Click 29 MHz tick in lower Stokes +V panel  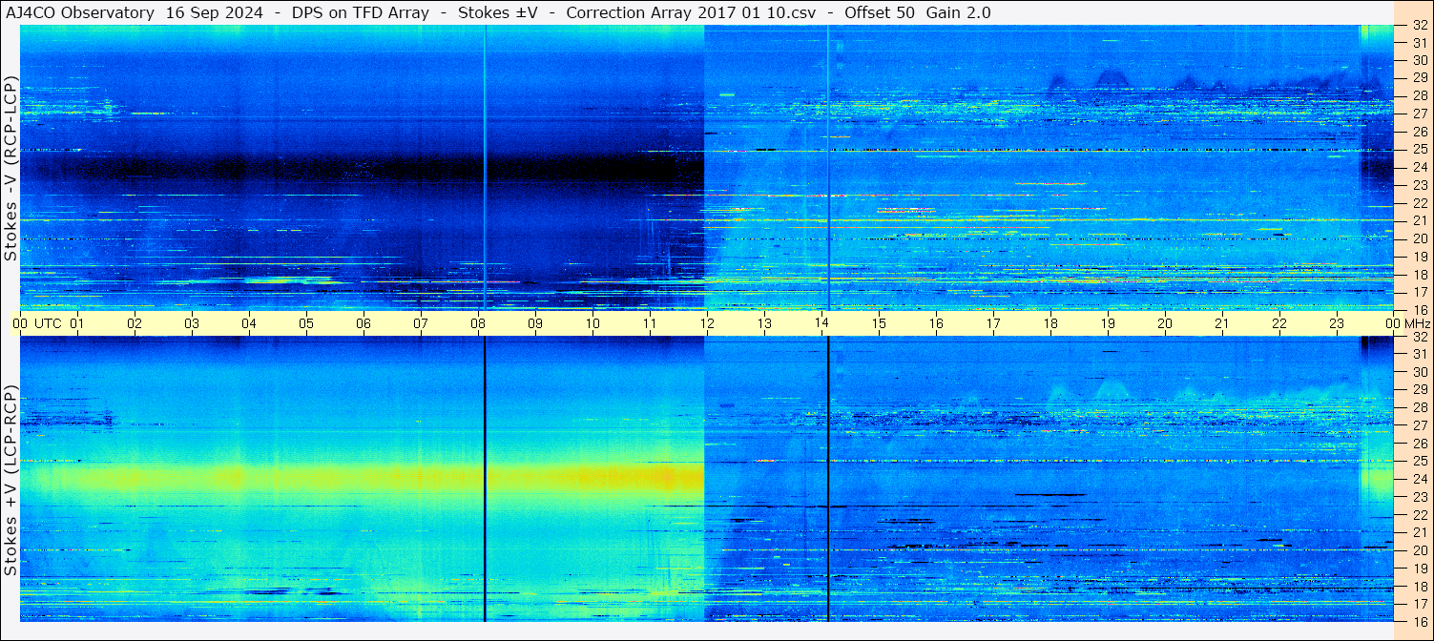pyautogui.click(x=1419, y=390)
